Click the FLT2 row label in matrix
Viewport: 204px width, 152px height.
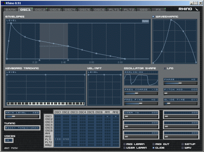click(49, 142)
